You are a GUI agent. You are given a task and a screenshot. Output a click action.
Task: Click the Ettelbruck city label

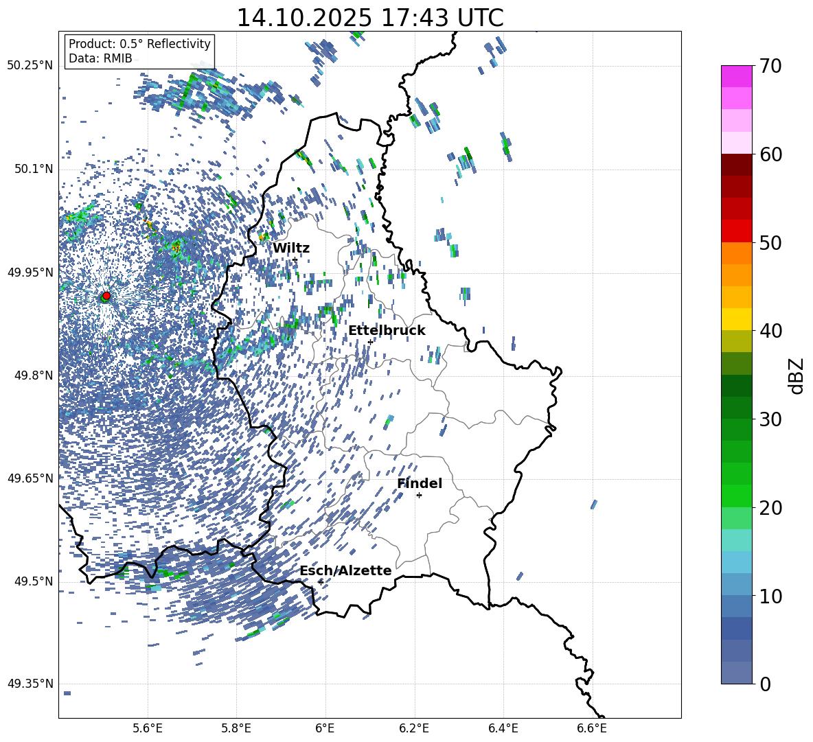(x=387, y=331)
